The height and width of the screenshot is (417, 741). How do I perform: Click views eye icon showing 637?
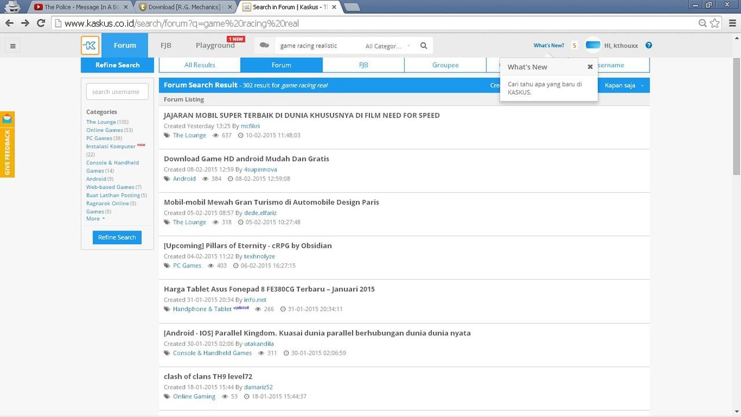click(216, 136)
